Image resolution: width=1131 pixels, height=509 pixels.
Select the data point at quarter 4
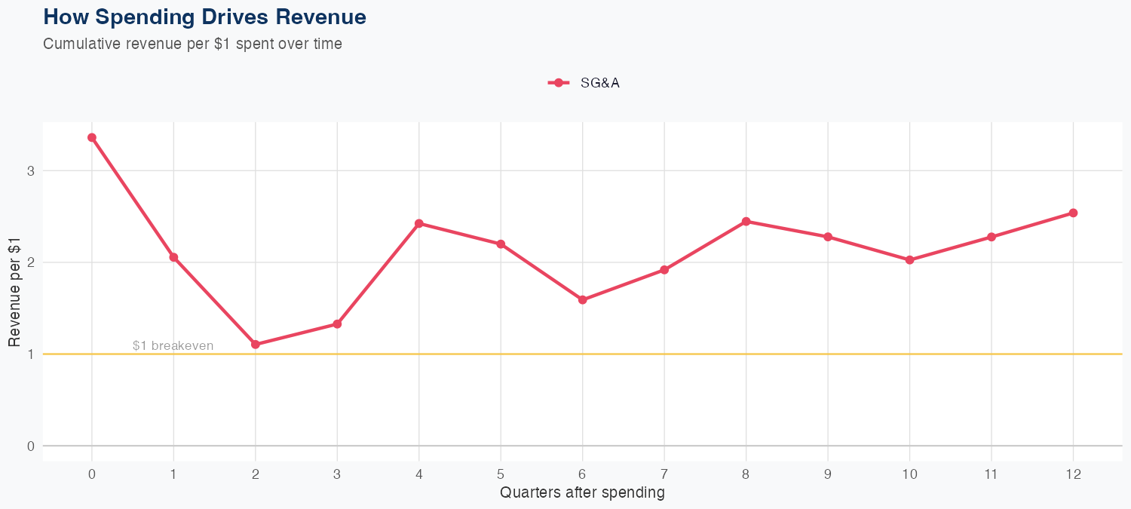[419, 223]
